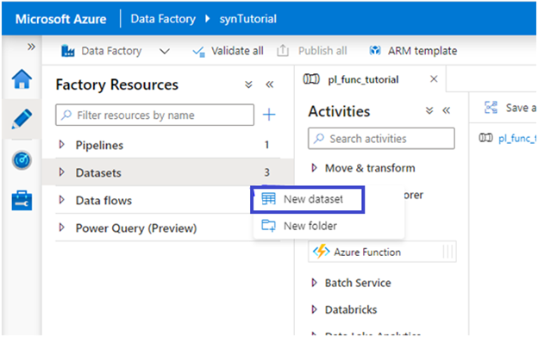
Task: Click the Factory Resources heading
Action: click(x=117, y=84)
